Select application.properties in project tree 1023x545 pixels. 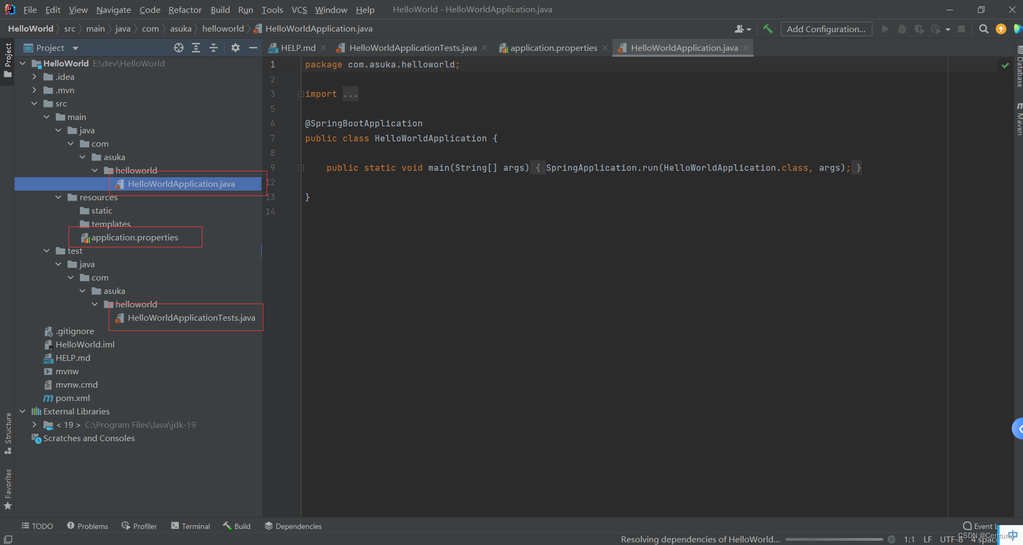[129, 237]
